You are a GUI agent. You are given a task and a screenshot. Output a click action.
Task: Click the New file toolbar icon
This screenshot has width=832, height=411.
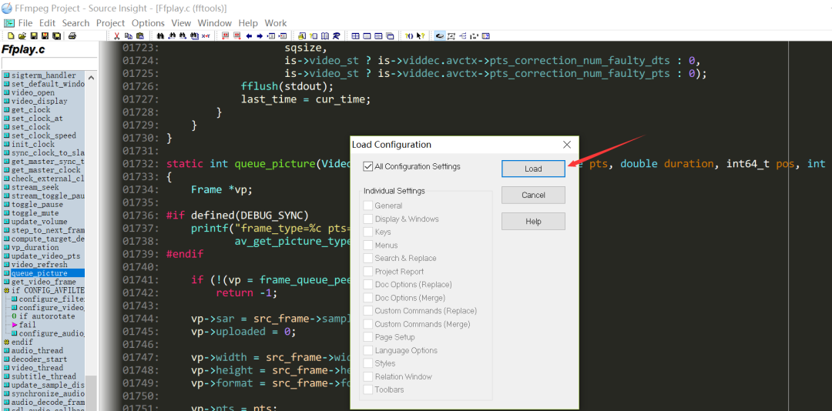pos(11,36)
